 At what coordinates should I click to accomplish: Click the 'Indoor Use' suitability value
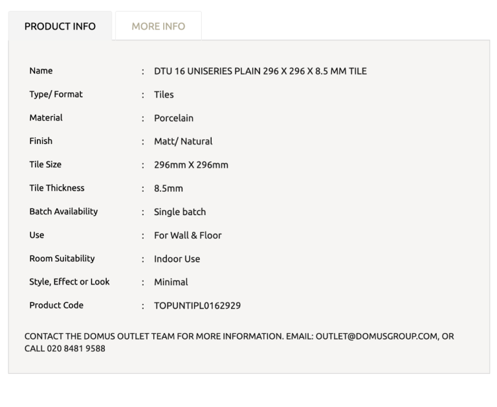point(177,259)
